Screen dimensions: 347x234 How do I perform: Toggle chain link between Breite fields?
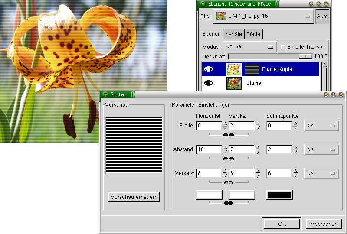(229, 135)
